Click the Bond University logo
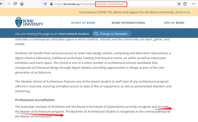The width and height of the screenshot is (198, 122). pyautogui.click(x=29, y=22)
